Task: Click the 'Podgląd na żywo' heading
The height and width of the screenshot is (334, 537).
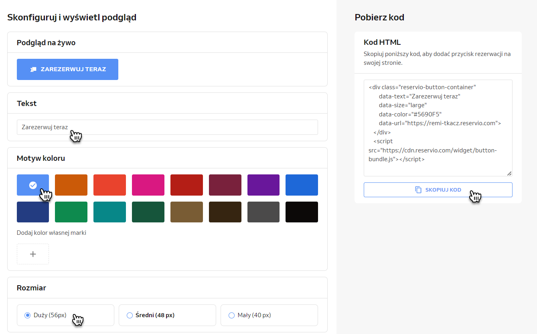Action: click(x=46, y=42)
